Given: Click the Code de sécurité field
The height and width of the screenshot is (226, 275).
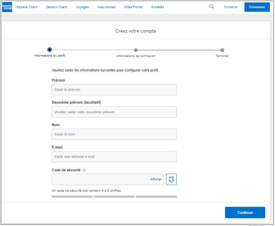Looking at the screenshot, I should (101, 179).
